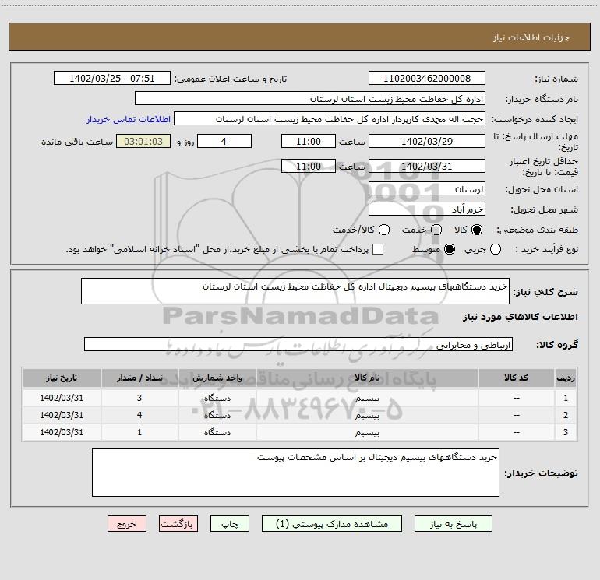Click the ردیف column header
Screen dimensions: 600x580
coord(566,378)
